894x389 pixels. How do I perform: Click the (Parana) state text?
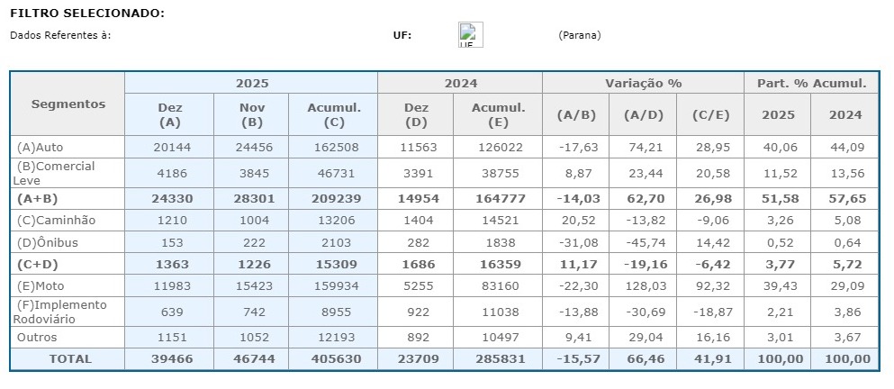click(579, 35)
